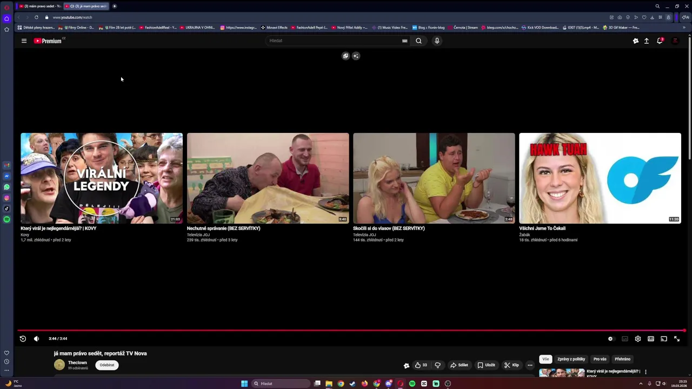
Task: Open the player settings gear
Action: pyautogui.click(x=638, y=339)
